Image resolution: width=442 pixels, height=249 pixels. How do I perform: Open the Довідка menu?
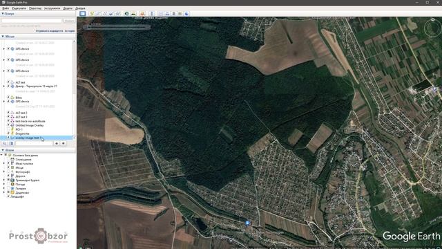(x=80, y=8)
